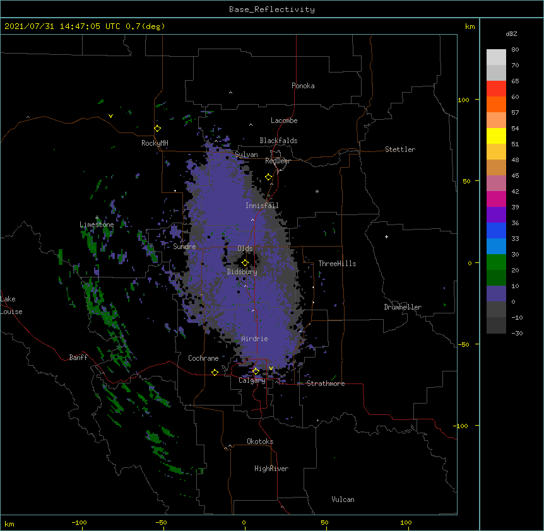Click the Vulcan town label
The width and height of the screenshot is (544, 531).
[343, 499]
